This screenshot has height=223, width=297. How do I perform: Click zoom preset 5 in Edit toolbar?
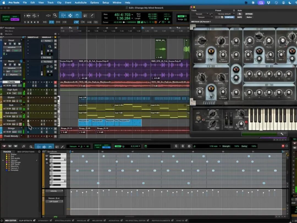pos(38,22)
